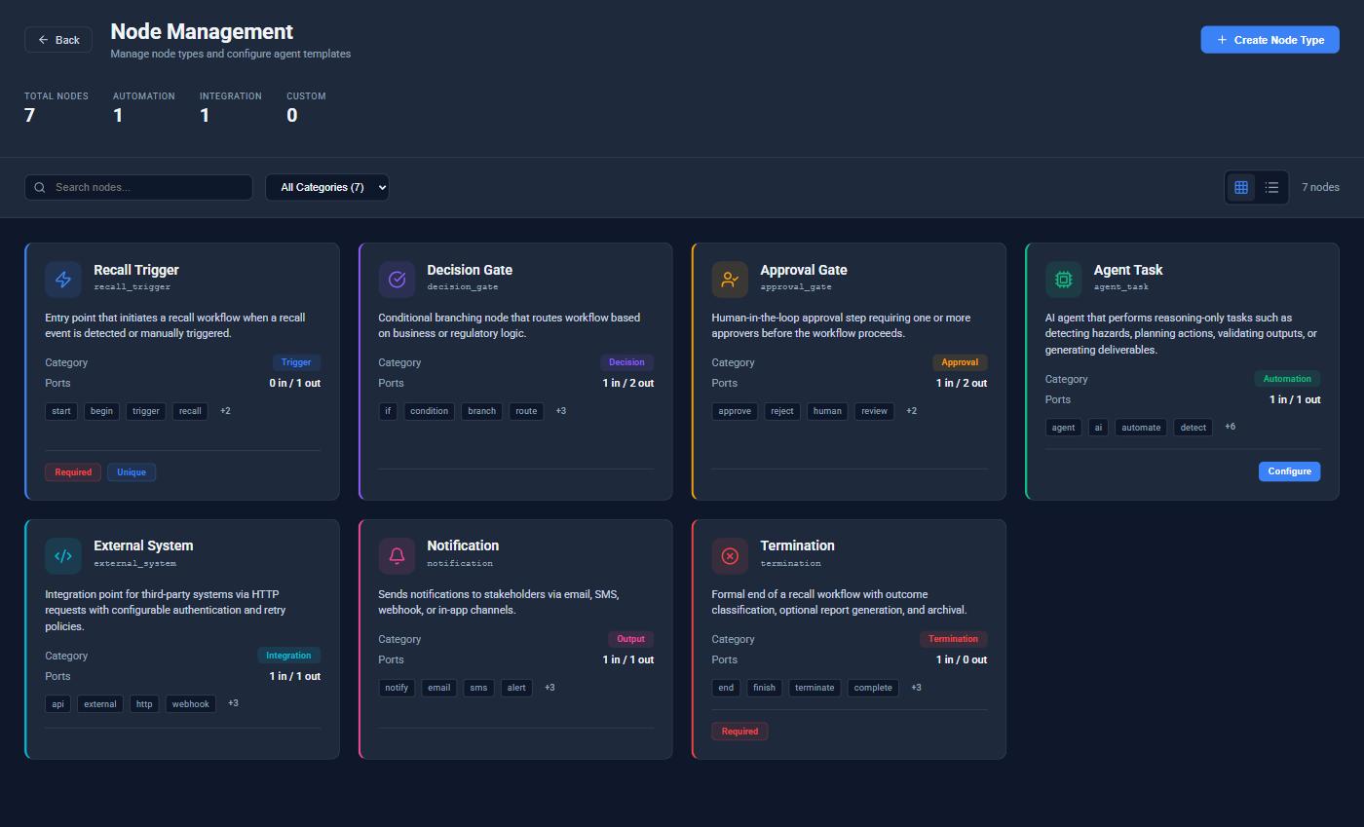The height and width of the screenshot is (827, 1364).
Task: Click the Termination category badge
Action: tap(953, 639)
